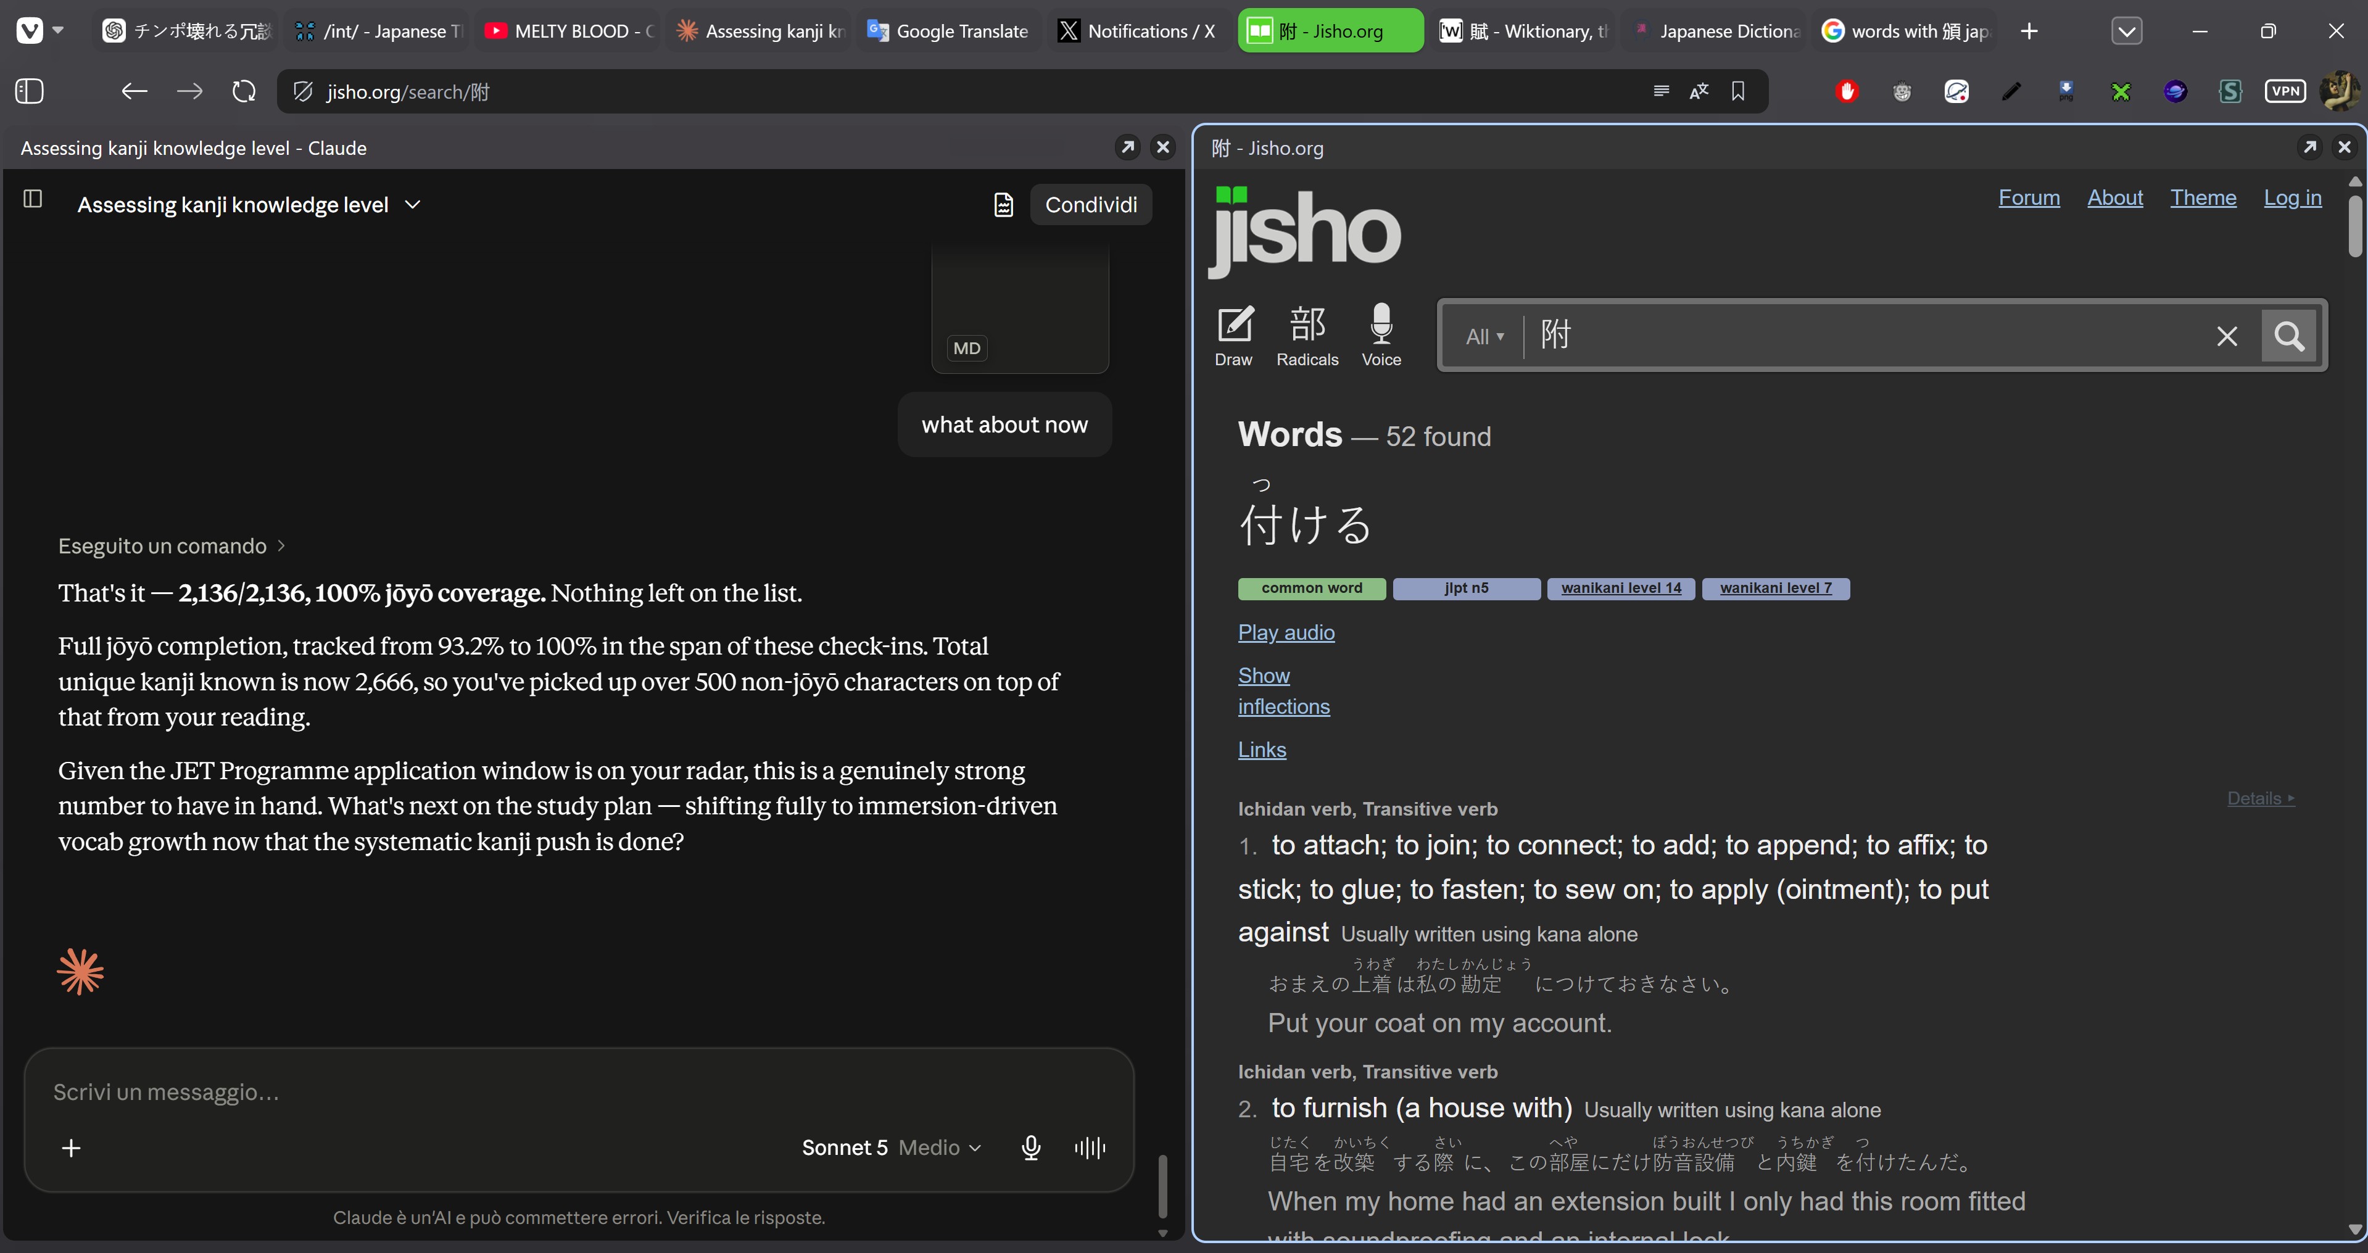Open the About link on Jisho
The width and height of the screenshot is (2368, 1253).
coord(2114,197)
